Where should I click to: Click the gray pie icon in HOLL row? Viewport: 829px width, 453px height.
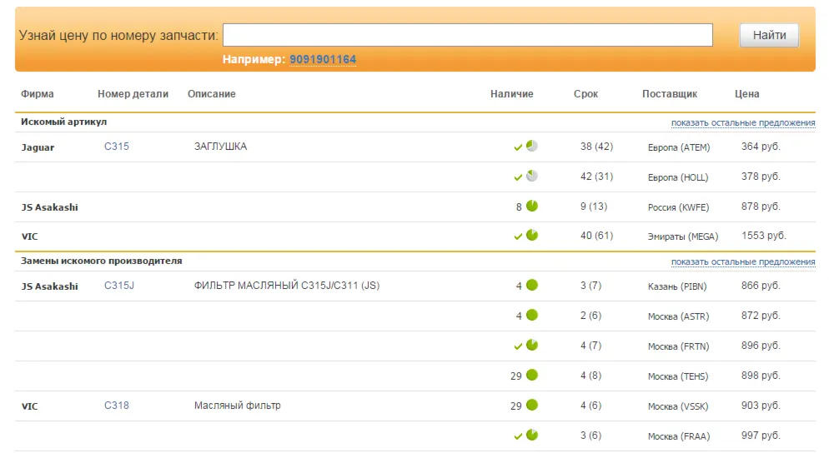click(x=532, y=177)
